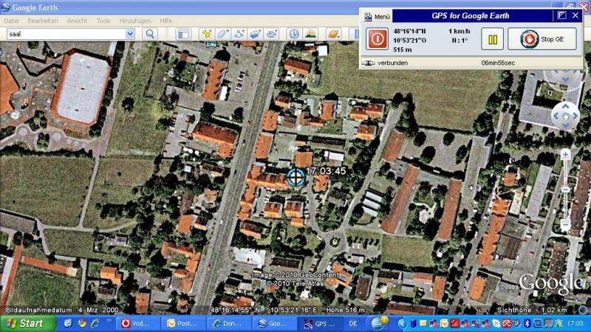This screenshot has height=332, width=591.
Task: Open the Menü dropdown in GPS window
Action: pyautogui.click(x=377, y=15)
